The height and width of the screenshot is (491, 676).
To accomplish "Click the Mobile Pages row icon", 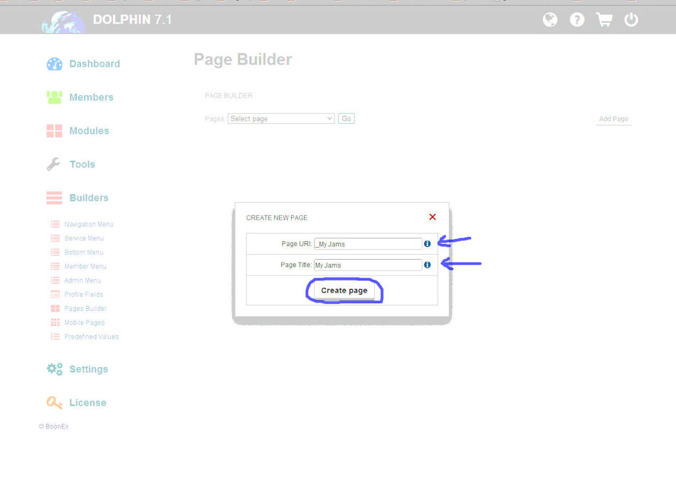I will tap(56, 322).
